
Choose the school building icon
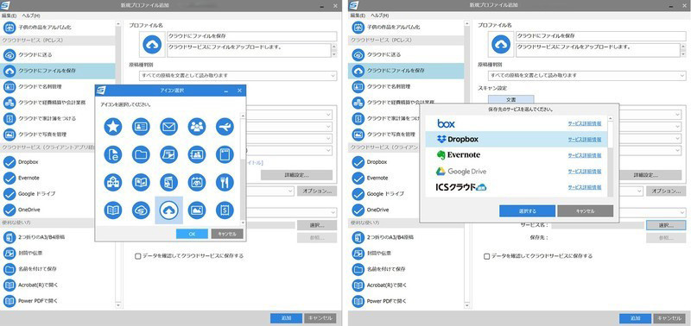click(113, 182)
